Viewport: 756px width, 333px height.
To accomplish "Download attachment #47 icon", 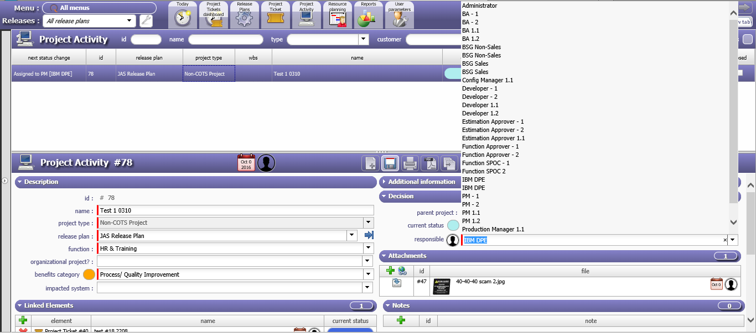I will [397, 283].
